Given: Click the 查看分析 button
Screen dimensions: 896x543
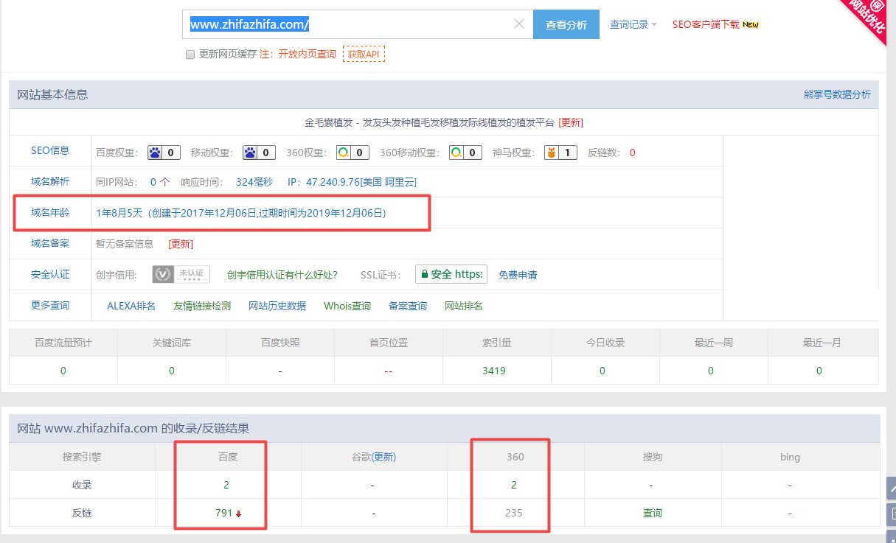Looking at the screenshot, I should [566, 24].
